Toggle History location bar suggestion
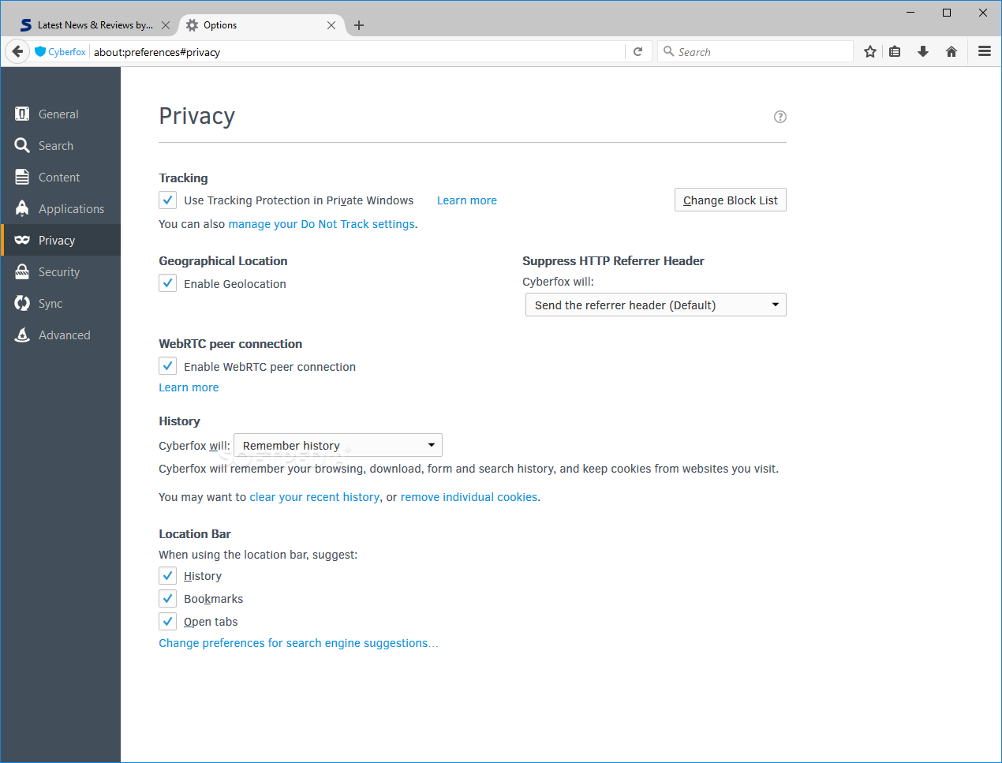Screen dimensions: 1002x763 click(x=167, y=576)
